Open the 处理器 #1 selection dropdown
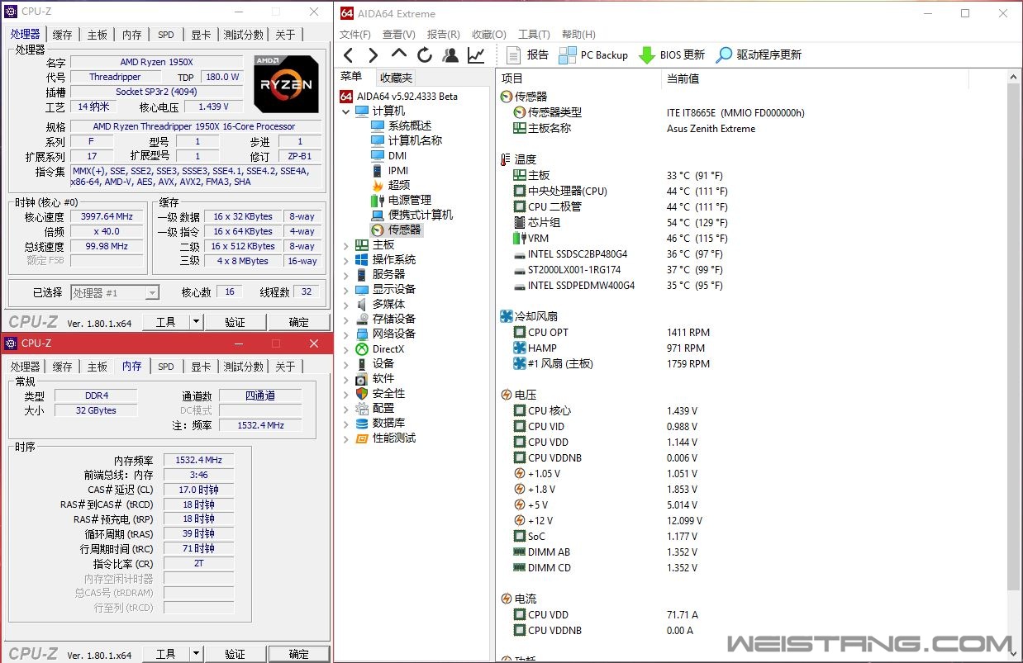The height and width of the screenshot is (663, 1023). click(x=115, y=292)
